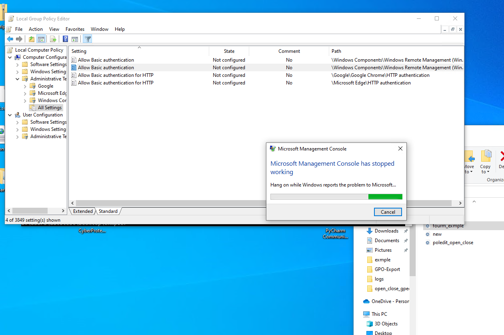Close the Microsoft Management Console error dialog

tap(400, 148)
